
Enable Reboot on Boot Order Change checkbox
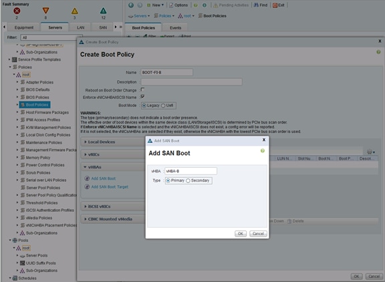click(142, 90)
